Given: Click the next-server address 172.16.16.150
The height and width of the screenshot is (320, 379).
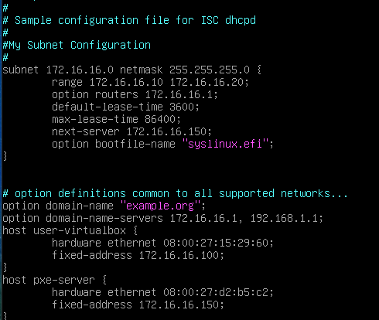Looking at the screenshot, I should (x=166, y=131).
